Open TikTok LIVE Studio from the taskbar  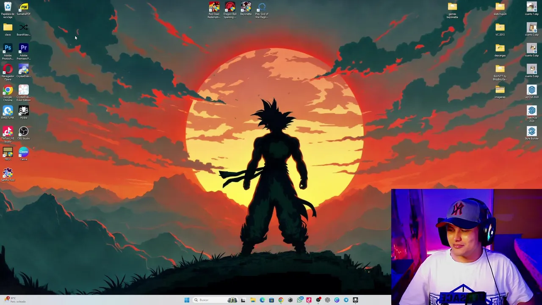tap(309, 300)
